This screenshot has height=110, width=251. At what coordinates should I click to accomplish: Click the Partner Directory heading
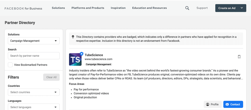click(x=20, y=23)
